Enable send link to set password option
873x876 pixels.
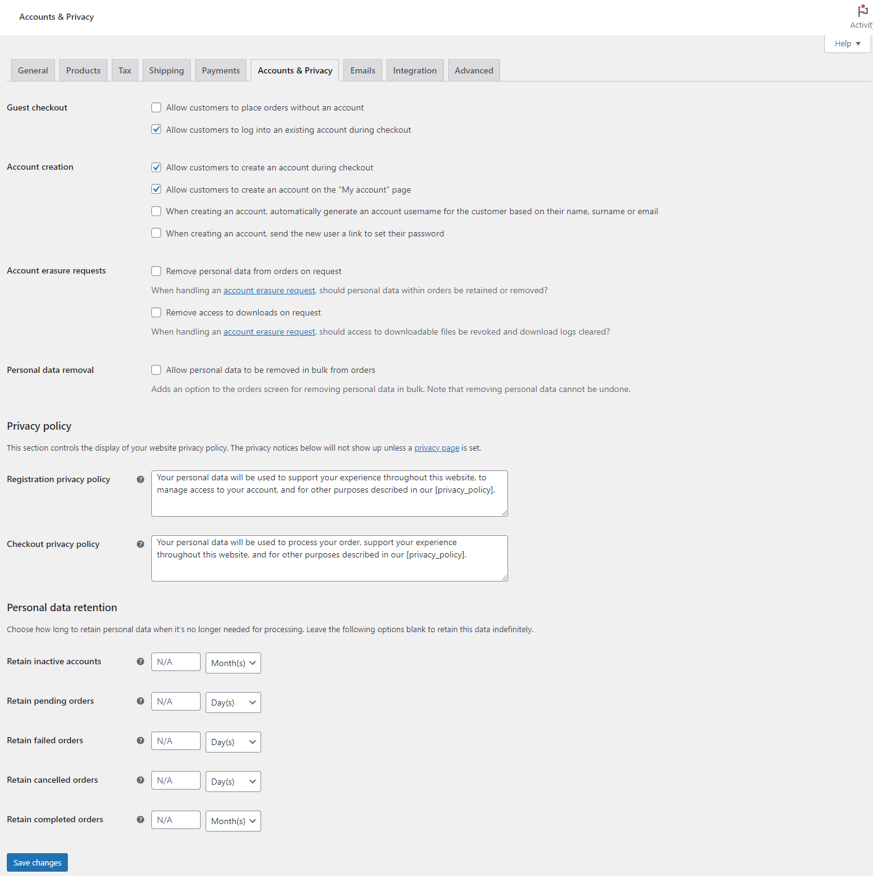point(156,233)
